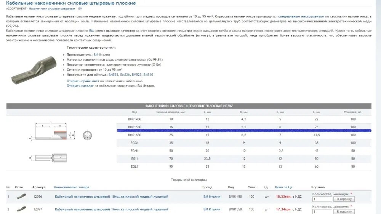Viewport: 381px width, 214px height.
Task: Focus quantity input for product 12096
Action: [322, 199]
